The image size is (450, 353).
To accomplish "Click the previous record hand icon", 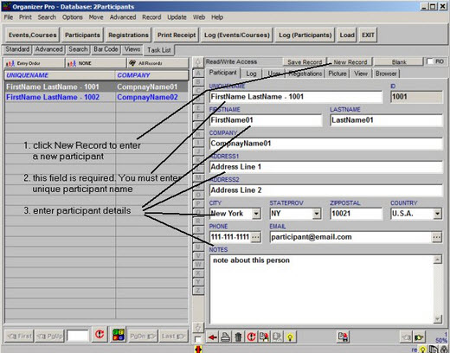I will point(406,337).
